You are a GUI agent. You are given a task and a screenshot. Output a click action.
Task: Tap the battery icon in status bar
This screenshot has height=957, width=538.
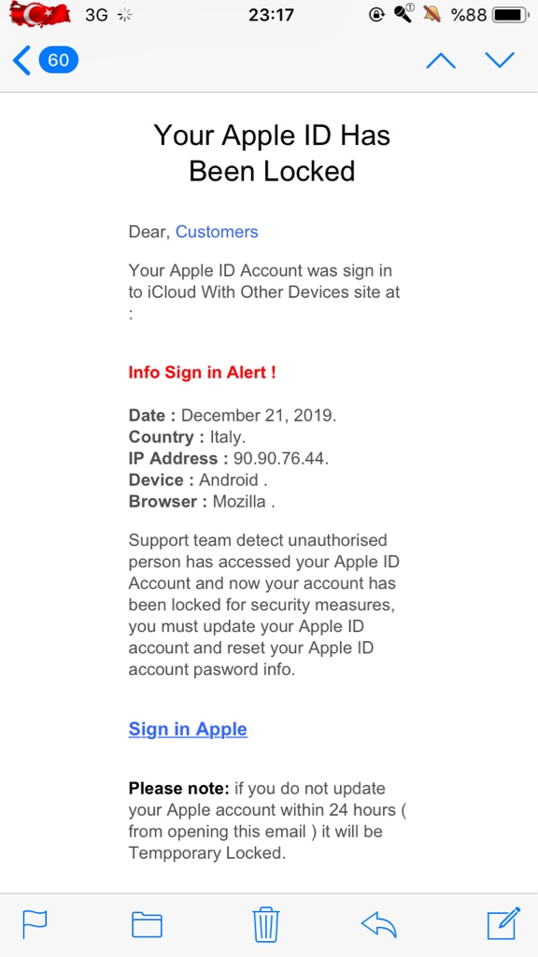511,15
